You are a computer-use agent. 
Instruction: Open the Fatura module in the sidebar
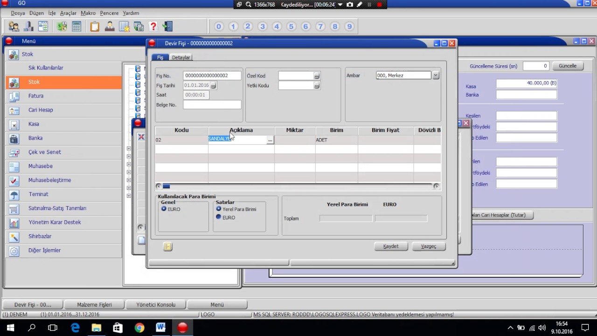tap(64, 96)
